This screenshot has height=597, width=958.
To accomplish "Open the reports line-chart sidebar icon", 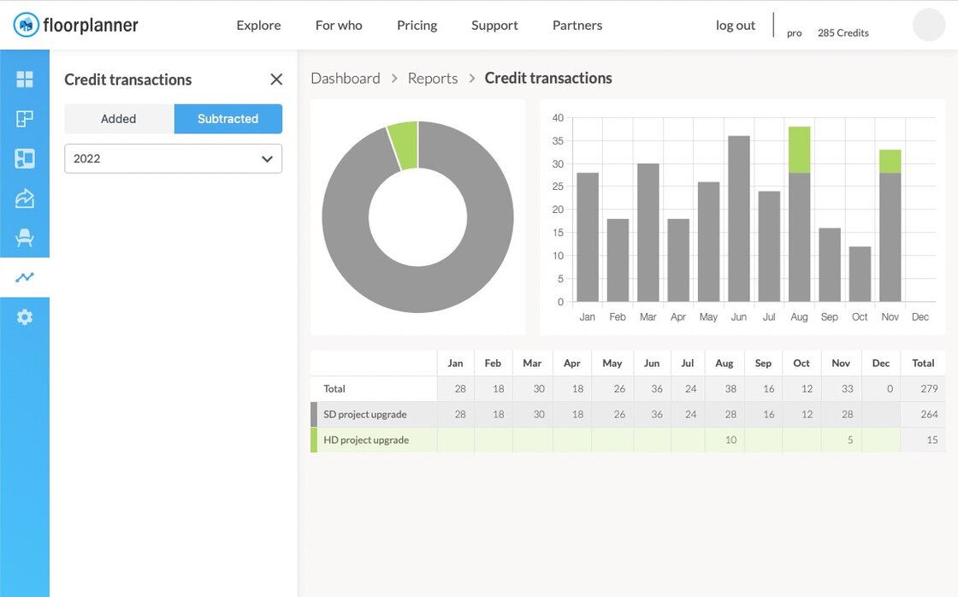I will [x=25, y=277].
